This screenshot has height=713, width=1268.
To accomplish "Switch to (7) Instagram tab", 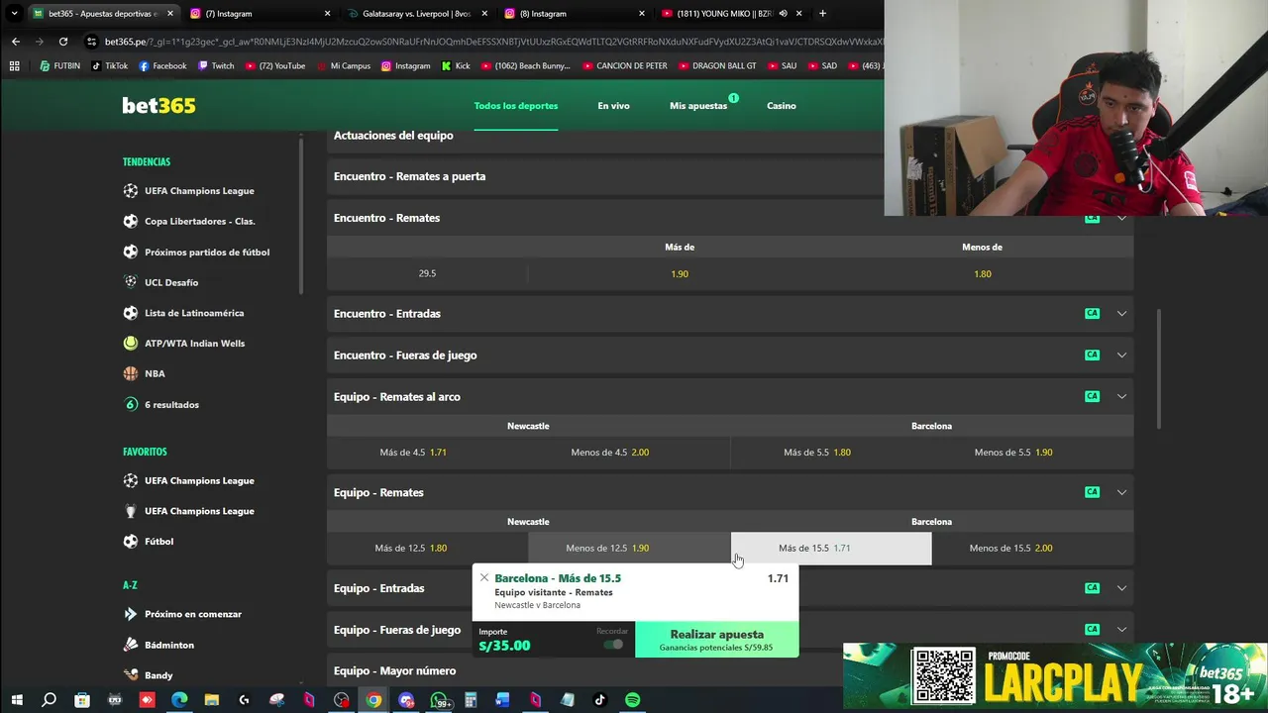I will (259, 14).
